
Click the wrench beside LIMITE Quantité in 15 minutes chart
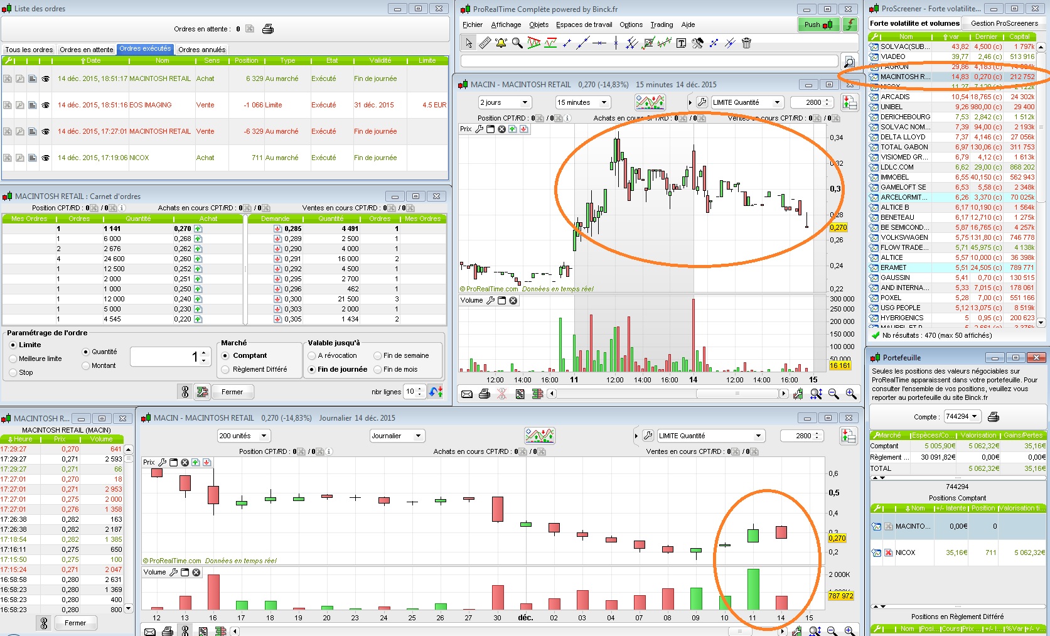tap(702, 102)
